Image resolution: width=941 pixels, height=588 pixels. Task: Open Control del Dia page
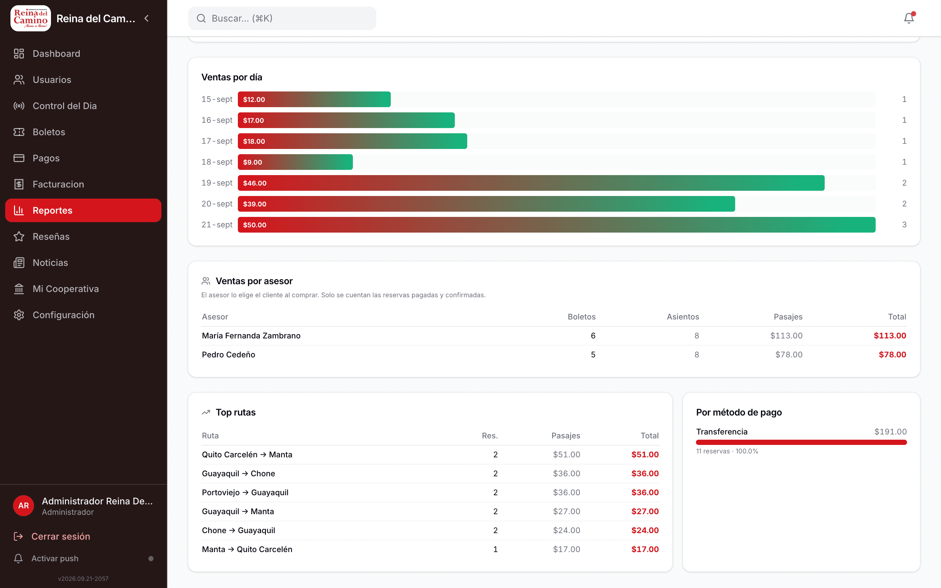83,106
